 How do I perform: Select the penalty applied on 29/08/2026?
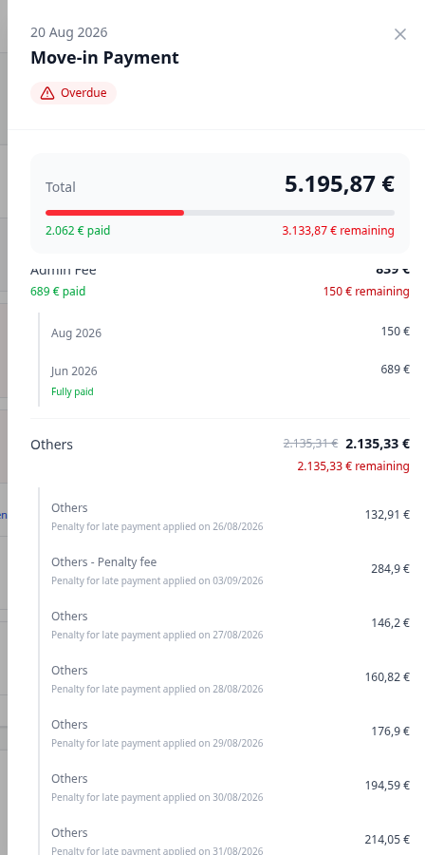231,732
